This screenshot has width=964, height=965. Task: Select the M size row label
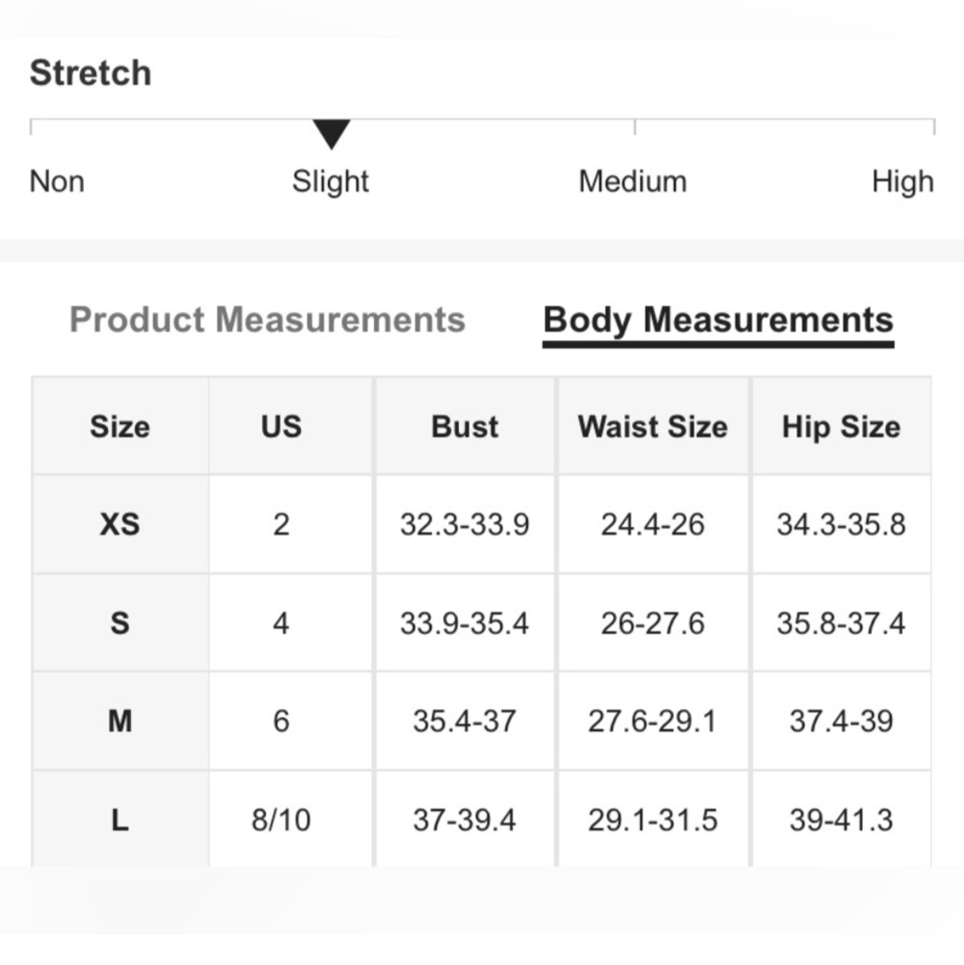click(x=120, y=721)
